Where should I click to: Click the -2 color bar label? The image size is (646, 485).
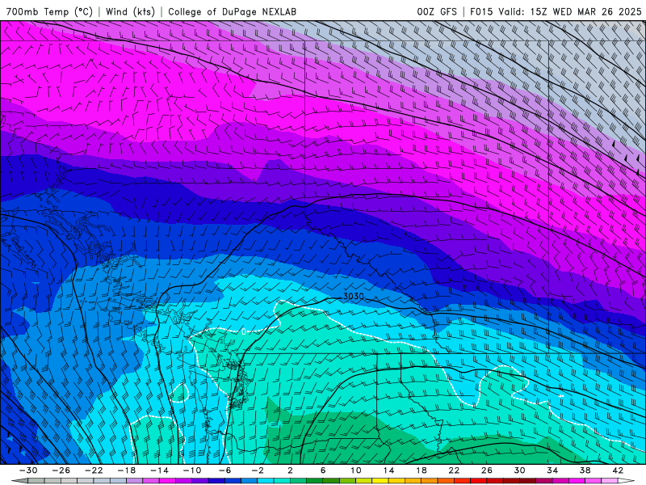point(258,470)
